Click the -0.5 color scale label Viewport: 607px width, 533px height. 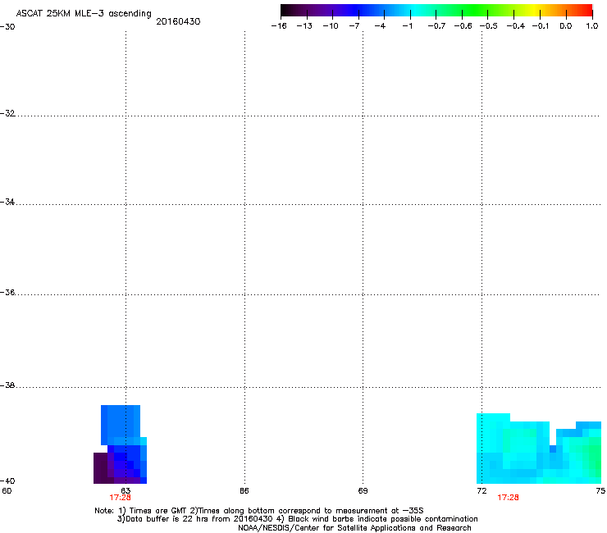(489, 26)
